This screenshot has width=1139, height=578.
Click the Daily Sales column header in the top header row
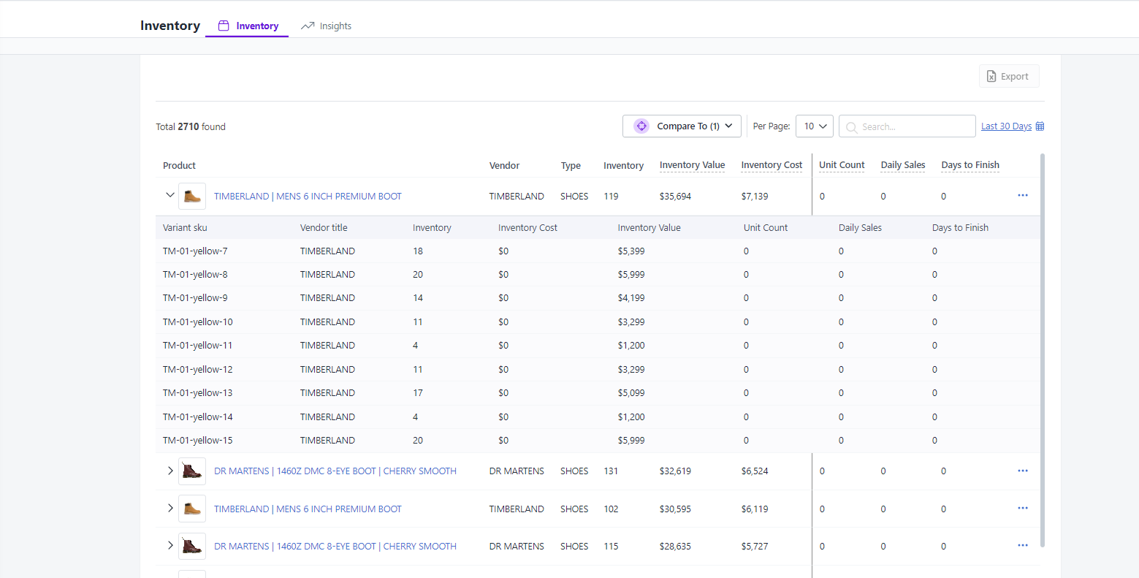903,165
